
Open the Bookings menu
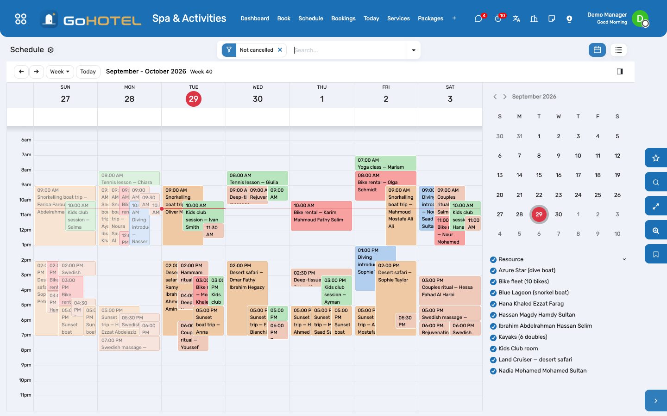click(343, 18)
